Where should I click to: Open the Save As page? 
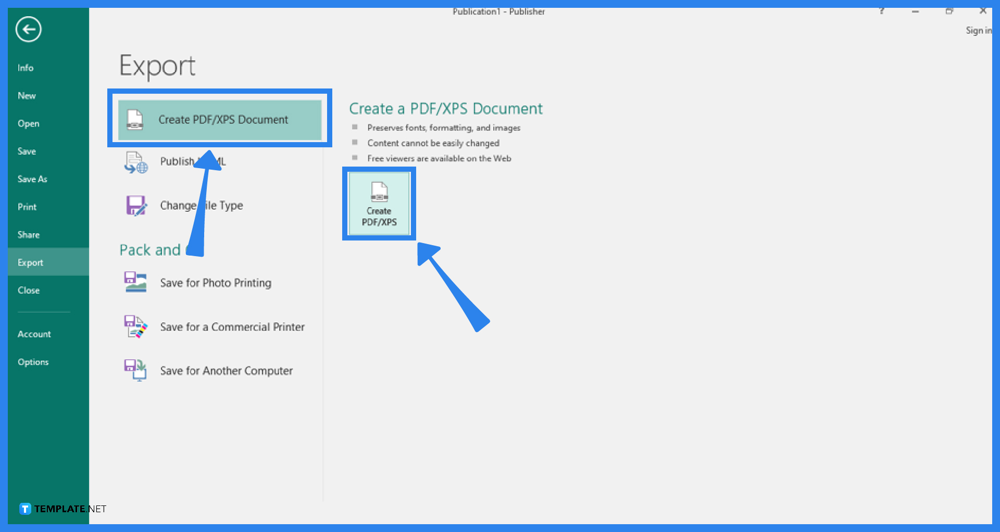(x=32, y=179)
